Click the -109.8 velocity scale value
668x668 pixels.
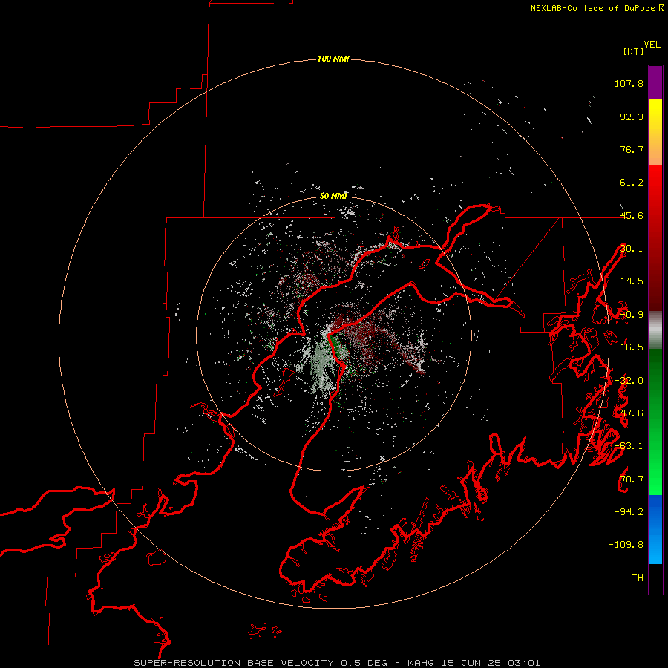(626, 545)
